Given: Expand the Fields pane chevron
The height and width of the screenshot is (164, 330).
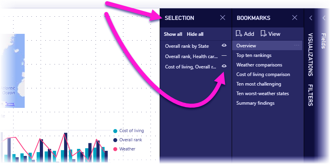Looking at the screenshot, I should 324,18.
